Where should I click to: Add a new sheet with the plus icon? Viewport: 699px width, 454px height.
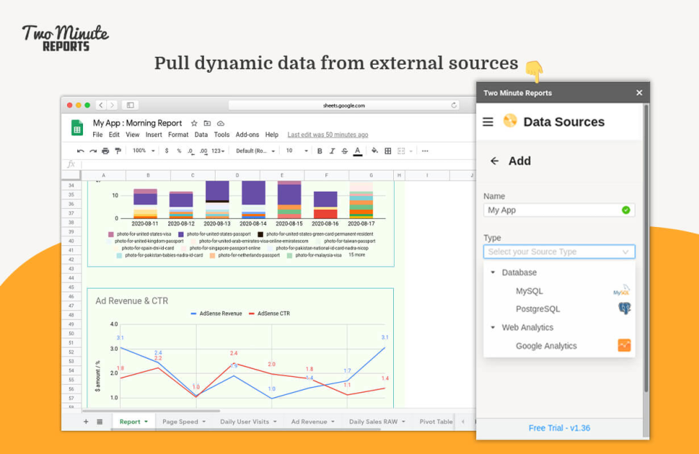(x=86, y=421)
